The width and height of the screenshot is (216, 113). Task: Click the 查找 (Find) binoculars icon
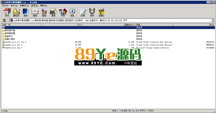click(53, 12)
